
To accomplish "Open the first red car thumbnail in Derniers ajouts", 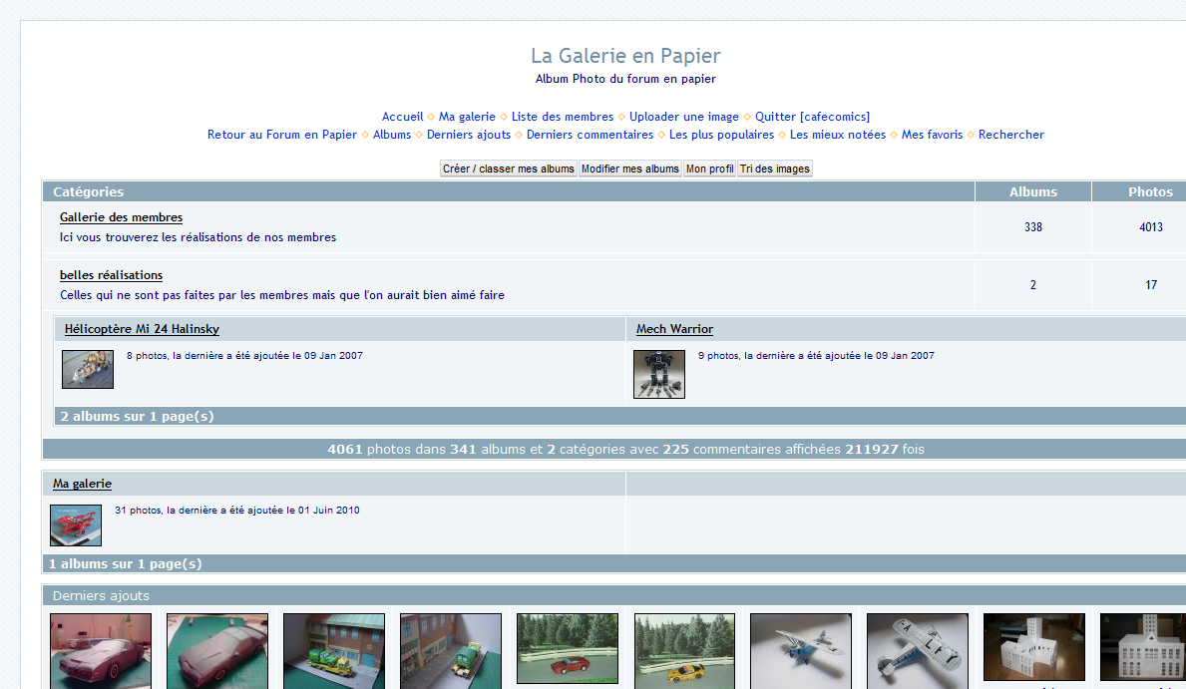I will tap(101, 650).
